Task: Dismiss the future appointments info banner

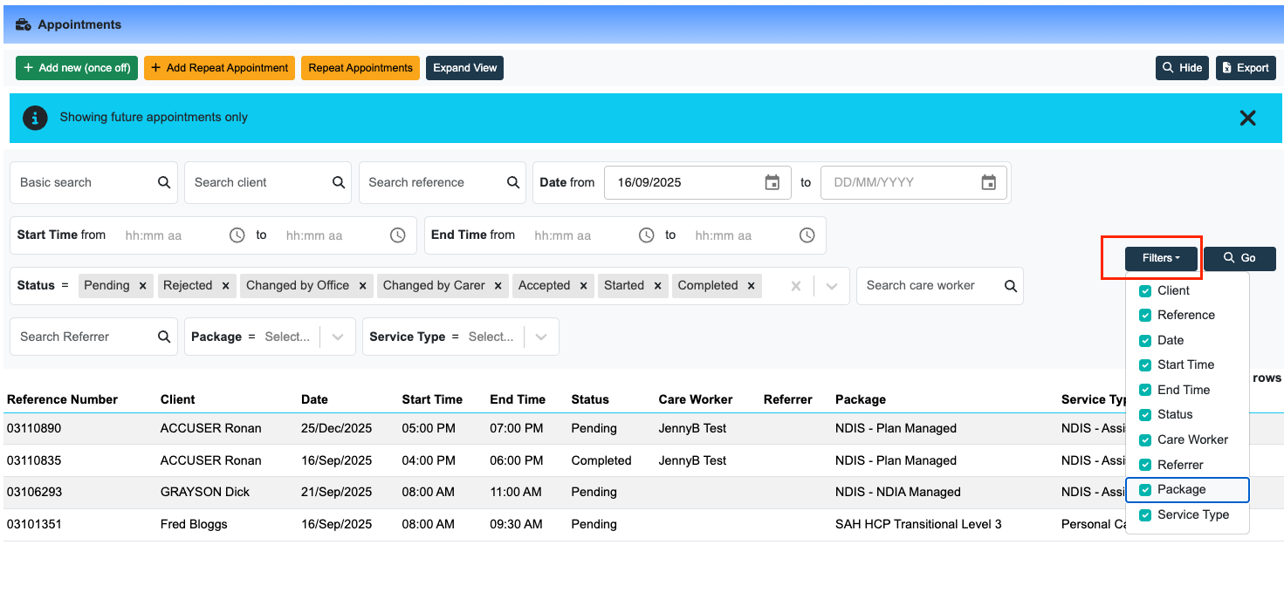Action: point(1247,118)
